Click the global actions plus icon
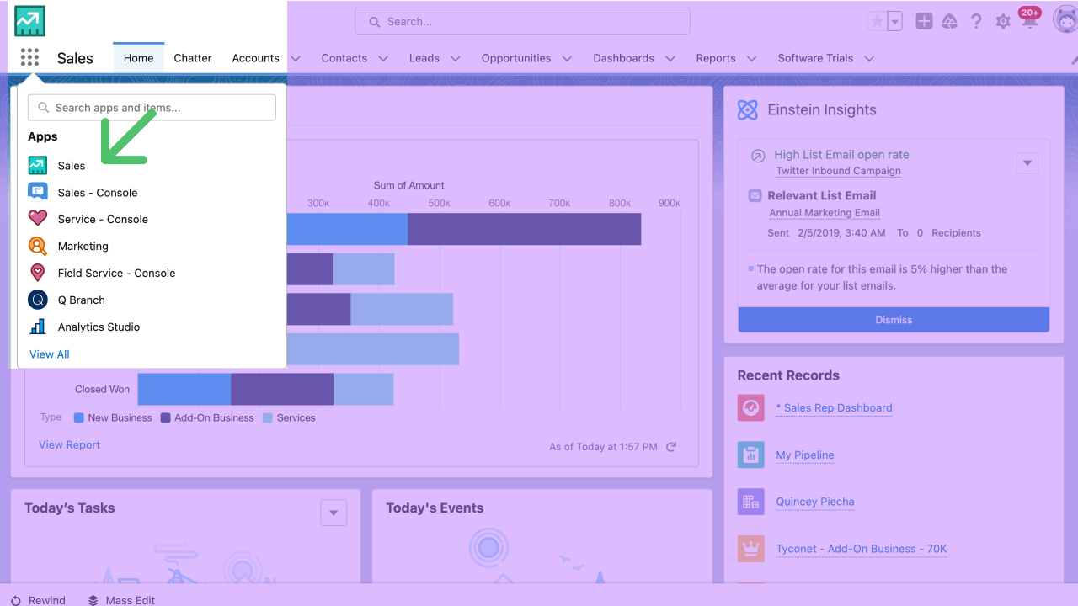The height and width of the screenshot is (606, 1078). point(924,22)
